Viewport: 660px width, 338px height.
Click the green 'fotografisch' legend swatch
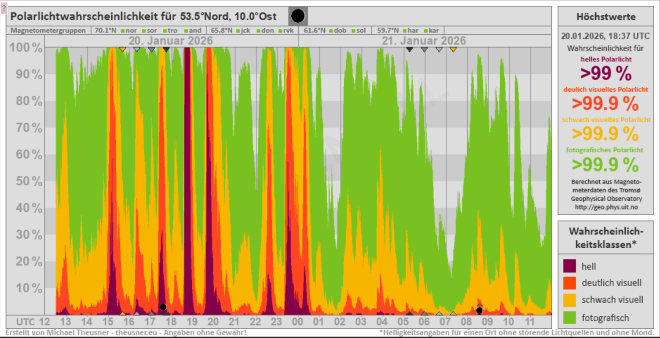click(569, 317)
